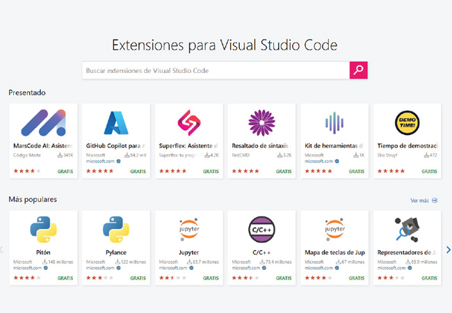This screenshot has height=313, width=452.
Task: Click the download icon on Mapa de teclas card
Action: [x=339, y=262]
